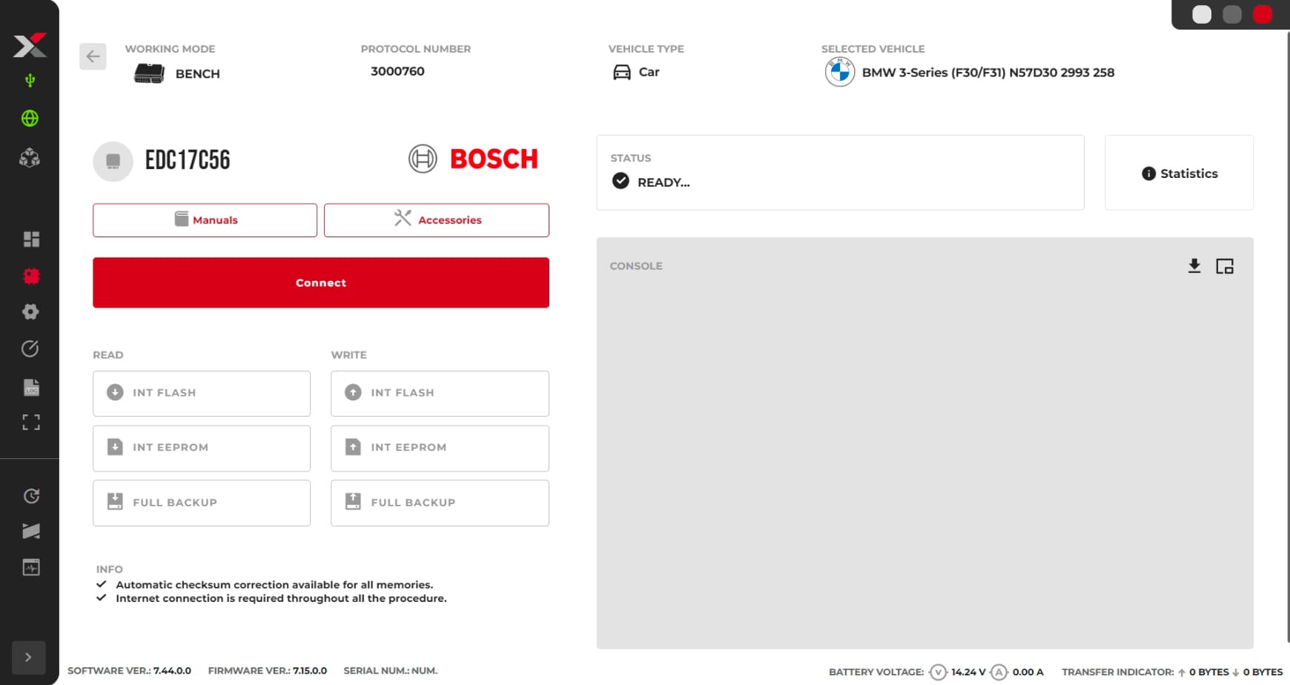Toggle fullscreen using the sidebar icon
The width and height of the screenshot is (1290, 685).
pos(30,423)
